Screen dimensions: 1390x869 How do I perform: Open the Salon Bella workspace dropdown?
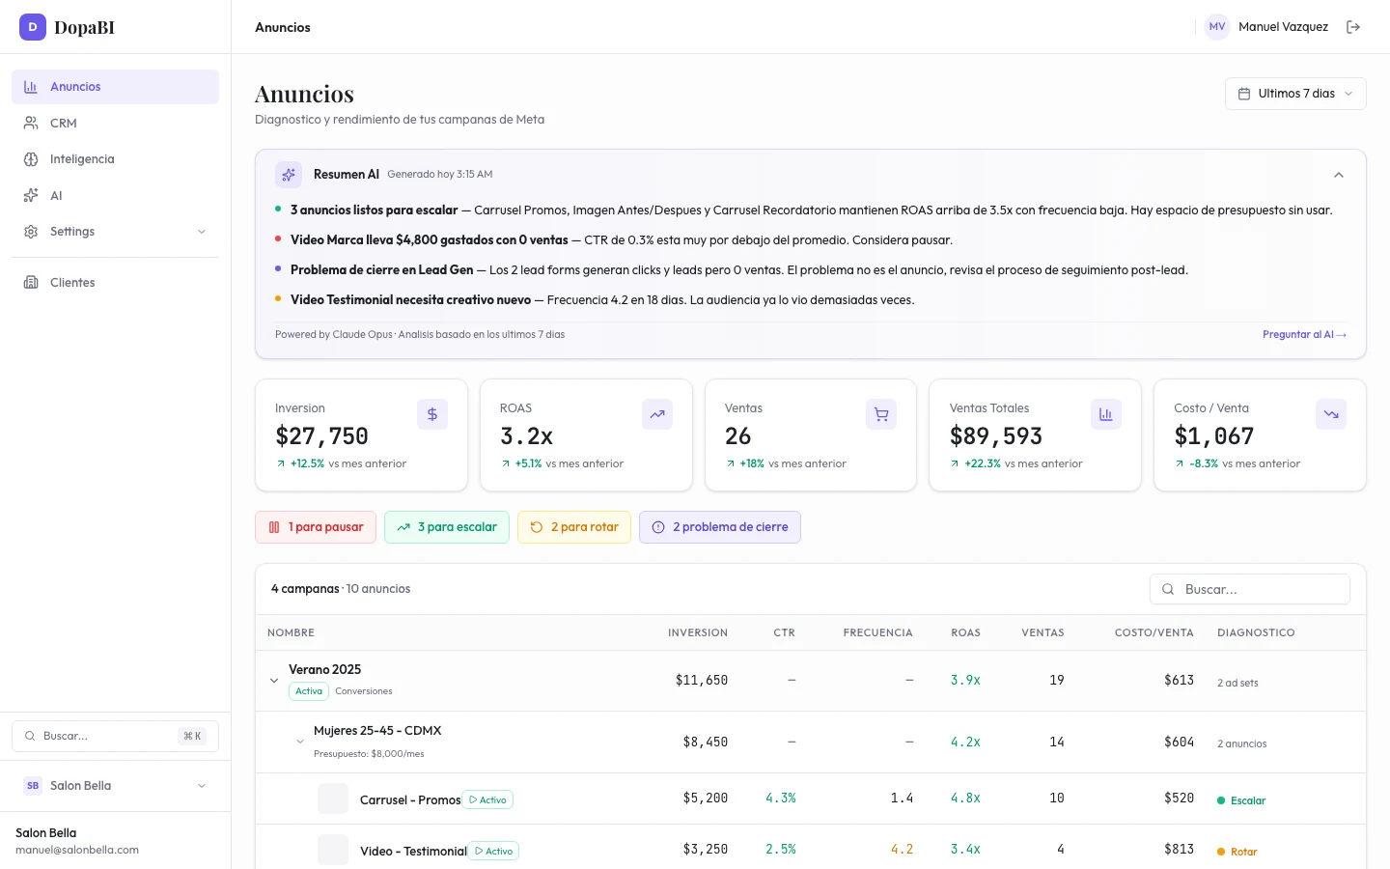tap(115, 786)
